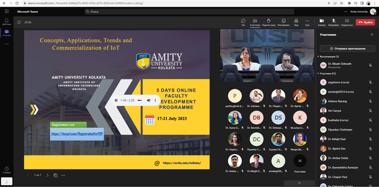The height and width of the screenshot is (187, 379).
Task: Expand the chevron below participant grid
Action: pyautogui.click(x=299, y=183)
